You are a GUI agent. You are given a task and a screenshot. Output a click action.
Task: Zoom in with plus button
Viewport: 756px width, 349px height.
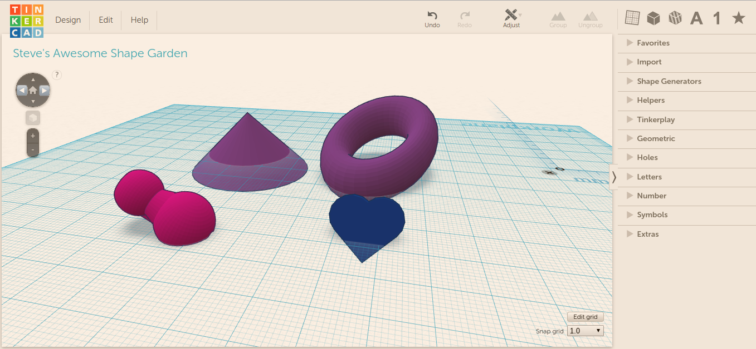point(33,136)
